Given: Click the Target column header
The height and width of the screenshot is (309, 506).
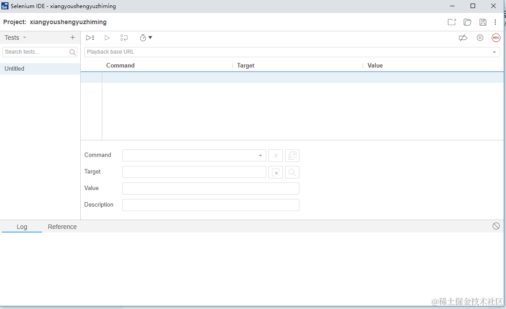Looking at the screenshot, I should pos(246,65).
